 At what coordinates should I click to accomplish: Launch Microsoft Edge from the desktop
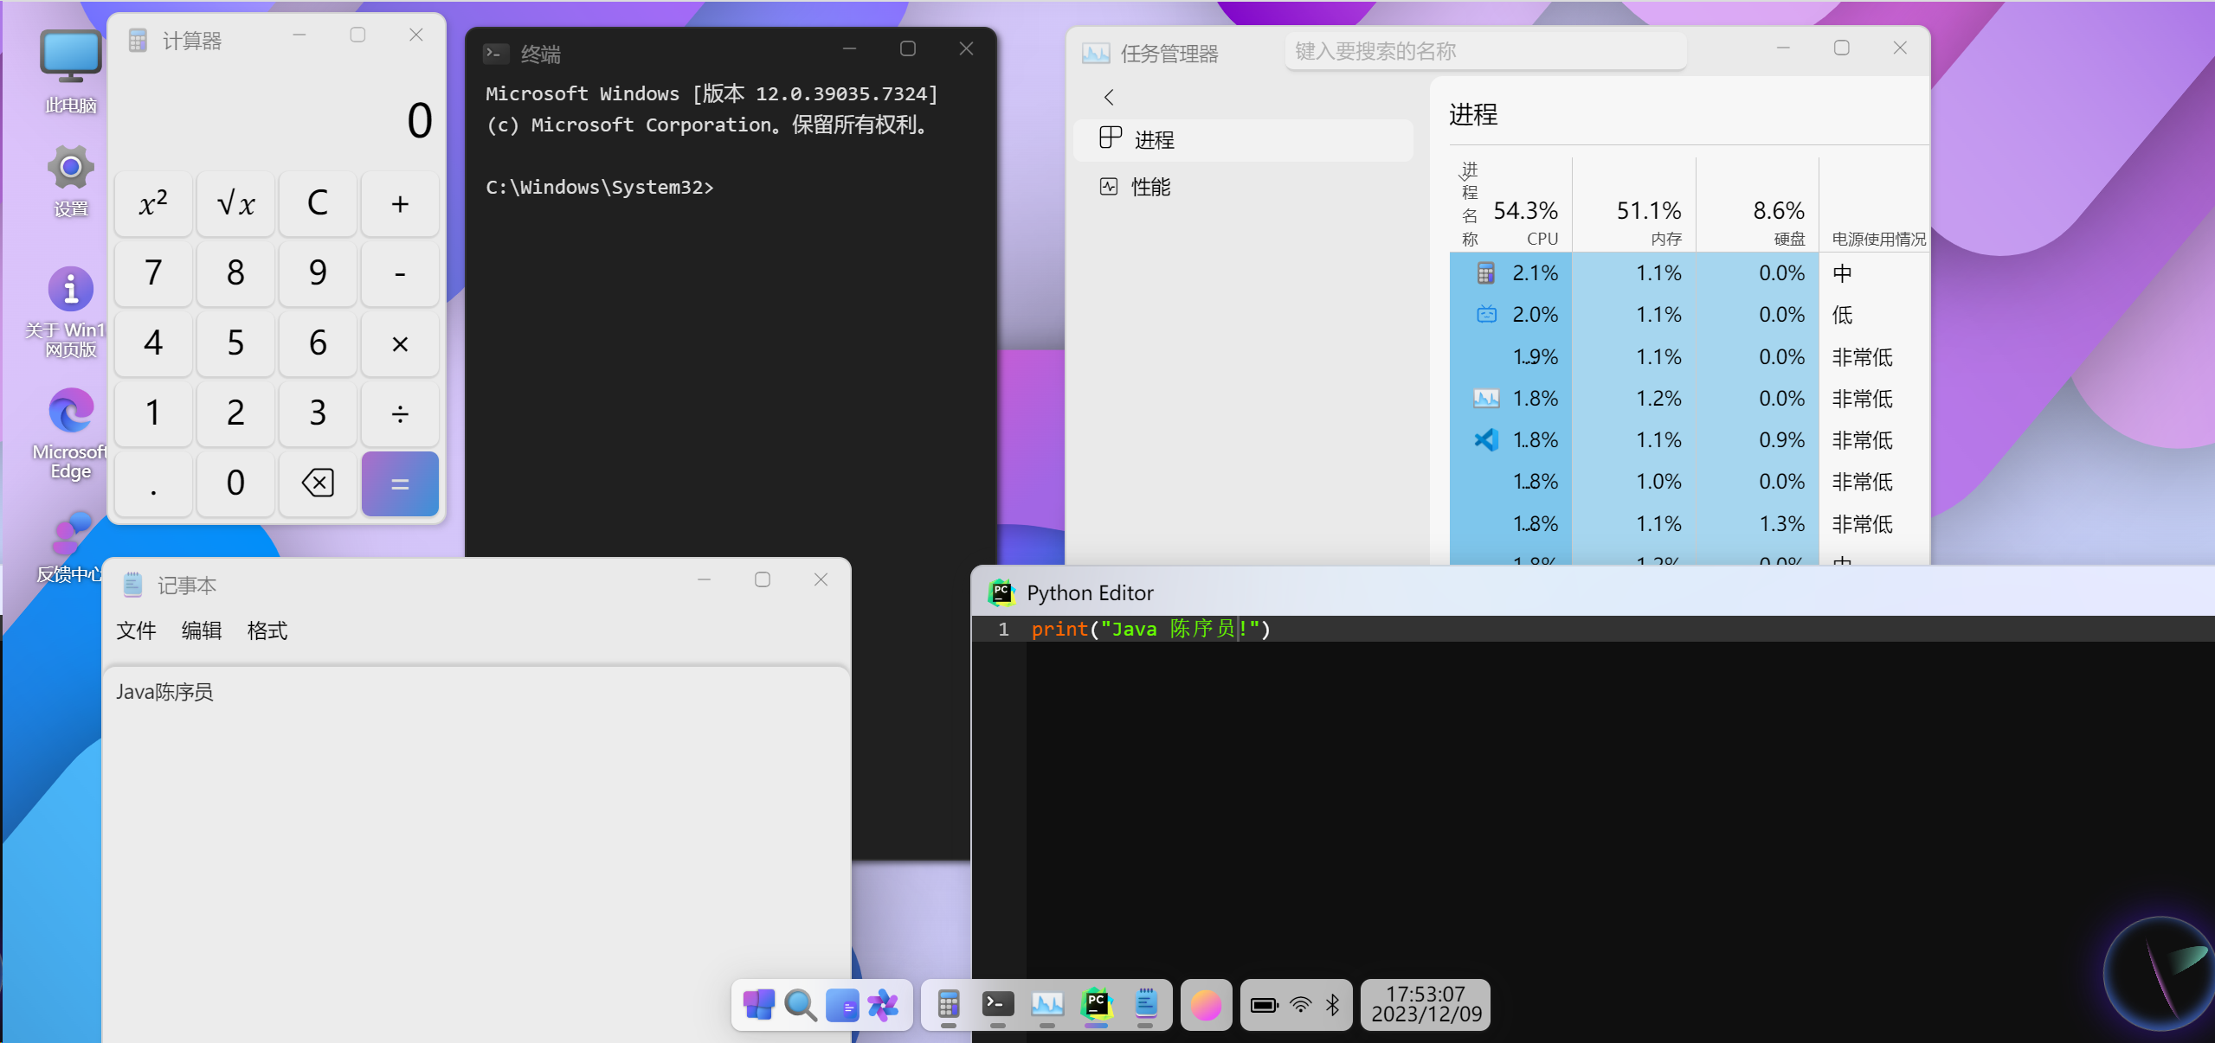coord(70,433)
